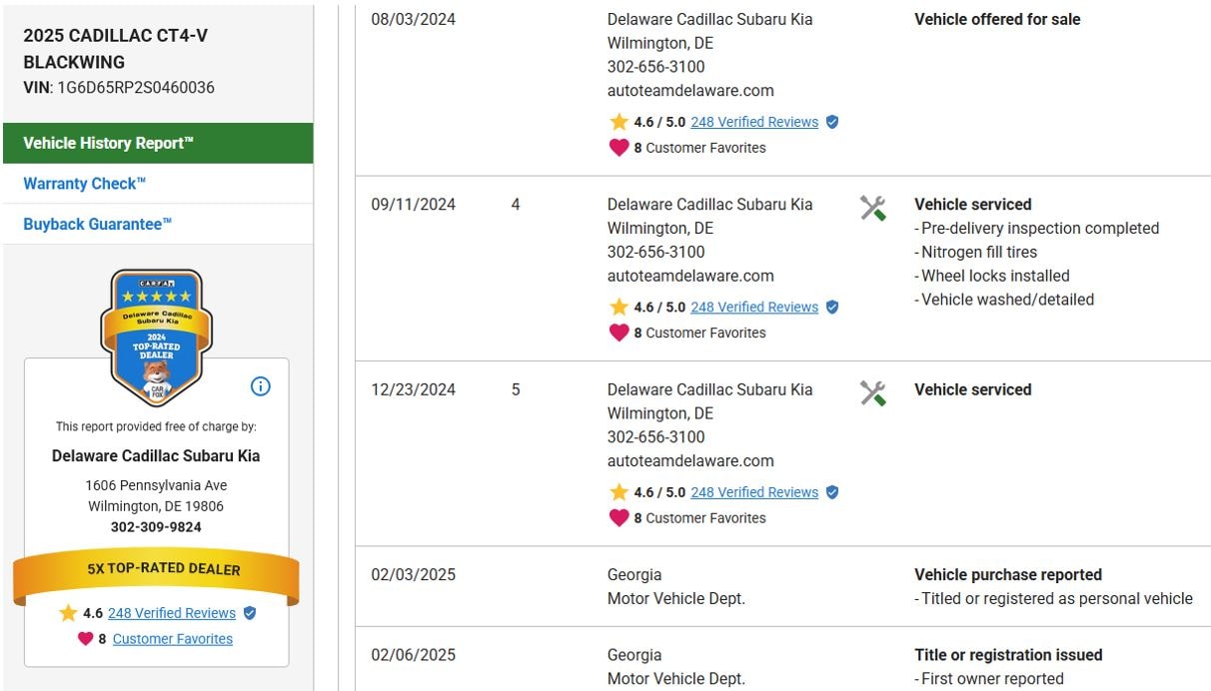The image size is (1211, 691).
Task: Click the wrench icon in the 09/11/2024 service entry
Action: point(872,208)
